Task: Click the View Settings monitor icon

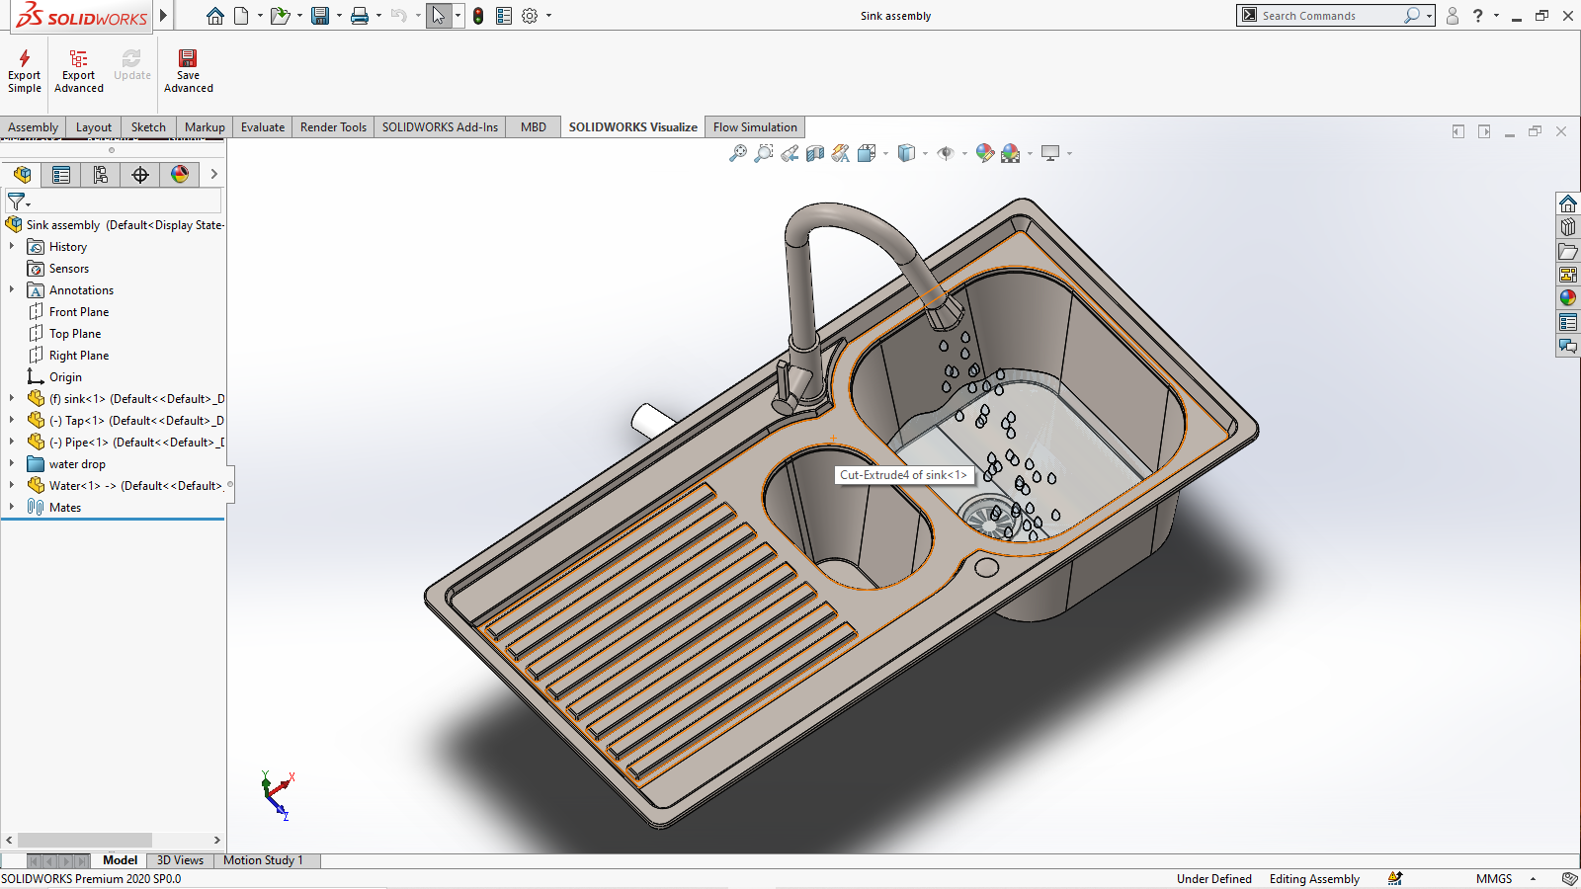Action: click(1050, 153)
